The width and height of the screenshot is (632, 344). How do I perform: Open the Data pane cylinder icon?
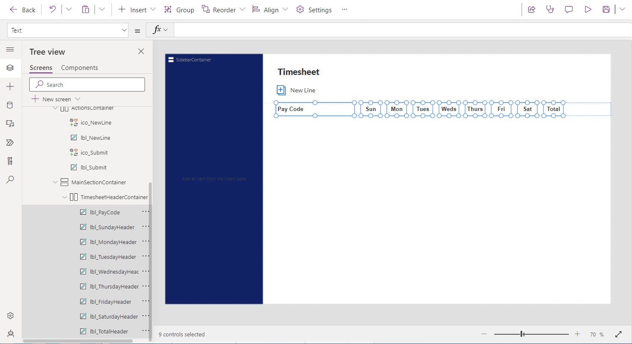pyautogui.click(x=10, y=105)
